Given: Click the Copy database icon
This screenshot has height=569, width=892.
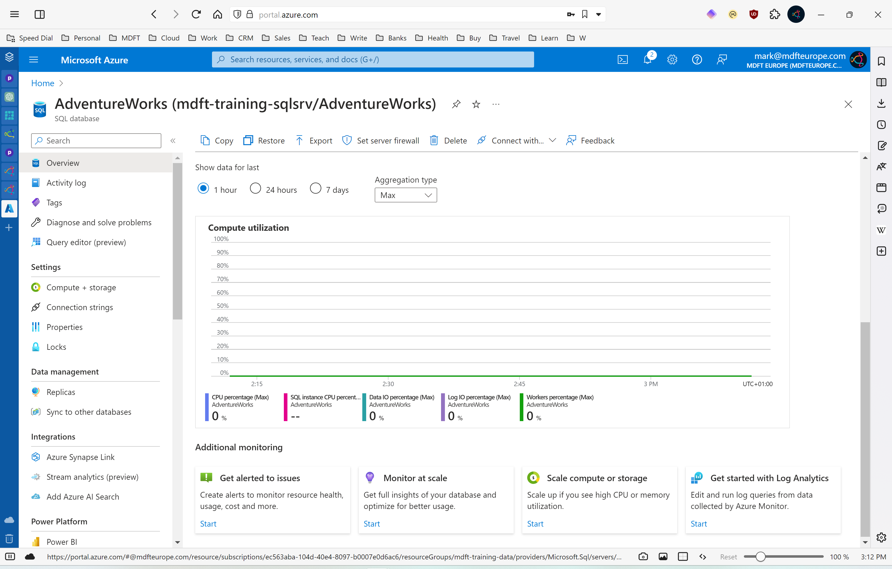Looking at the screenshot, I should [x=205, y=140].
